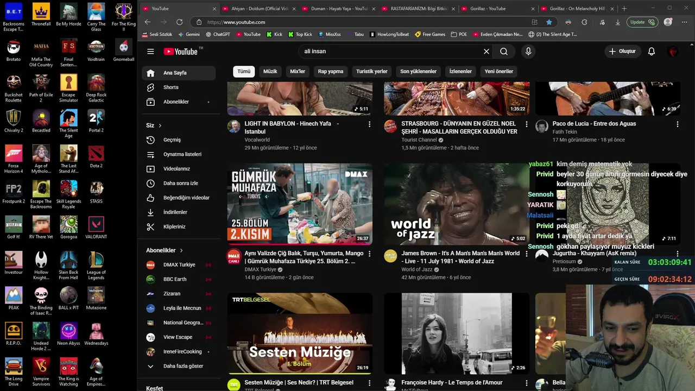Open the Sesten Müziğe TRT Belgesel thumbnail
The width and height of the screenshot is (695, 391).
[x=300, y=333]
